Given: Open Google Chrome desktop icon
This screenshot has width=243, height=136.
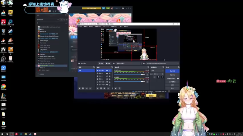Looking at the screenshot, I should (x=3, y=87).
